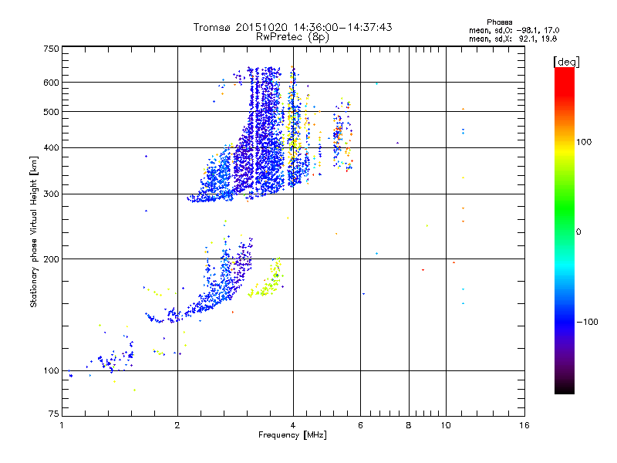Click the colorbar tick label '-100'

coord(587,322)
